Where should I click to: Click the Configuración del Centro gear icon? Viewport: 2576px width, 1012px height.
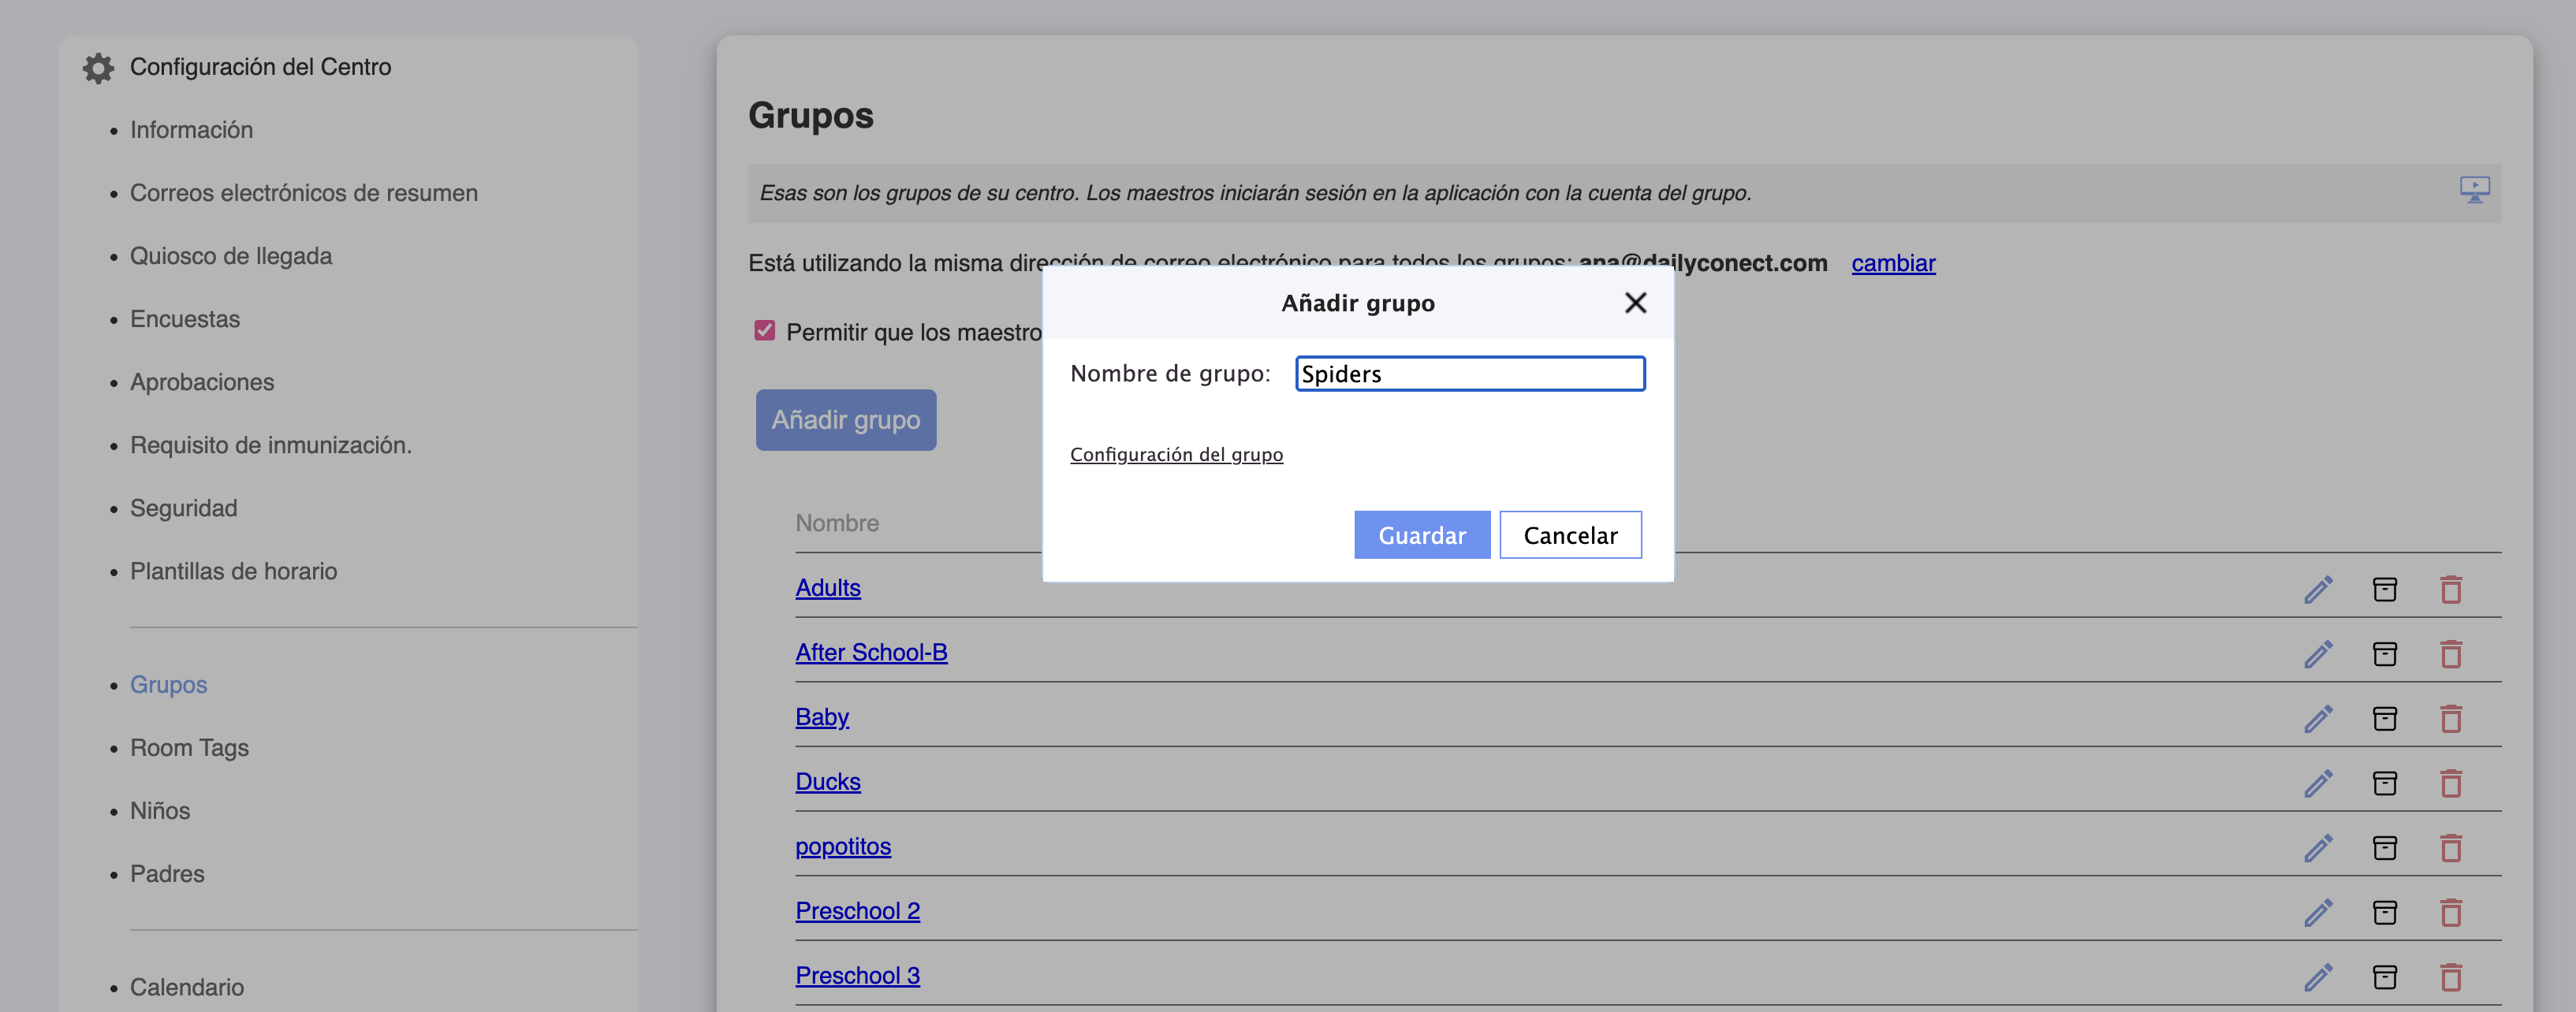[x=98, y=68]
